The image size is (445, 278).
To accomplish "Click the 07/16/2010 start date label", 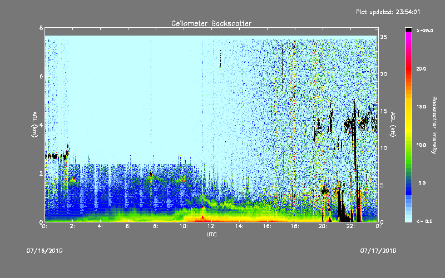I will click(44, 251).
